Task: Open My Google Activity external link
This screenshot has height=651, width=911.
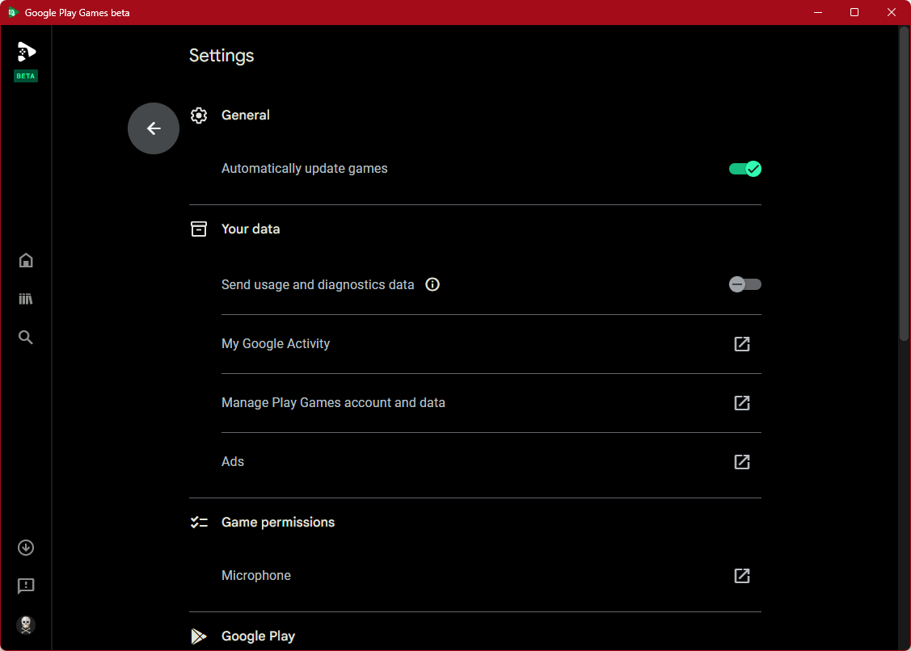Action: pos(741,344)
